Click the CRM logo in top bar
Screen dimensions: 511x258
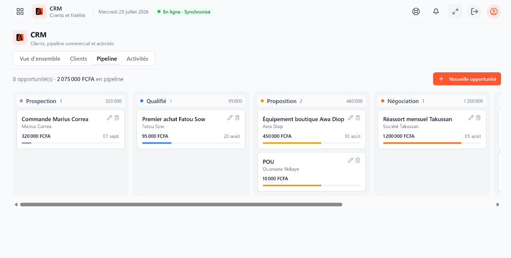click(x=39, y=12)
